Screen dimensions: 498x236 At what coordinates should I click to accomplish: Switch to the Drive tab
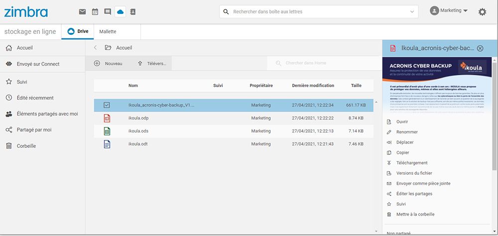tap(78, 31)
